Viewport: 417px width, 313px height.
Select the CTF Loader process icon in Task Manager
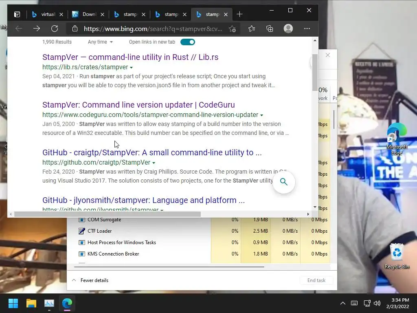point(81,231)
